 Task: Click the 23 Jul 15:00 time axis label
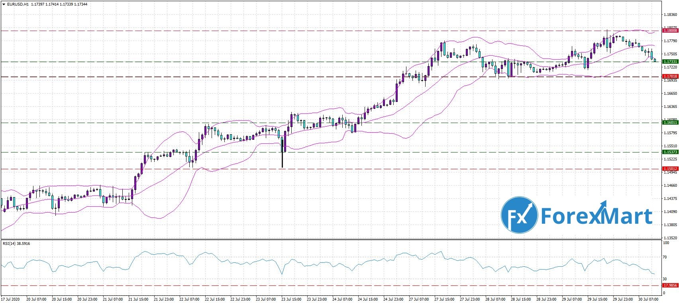(291, 299)
